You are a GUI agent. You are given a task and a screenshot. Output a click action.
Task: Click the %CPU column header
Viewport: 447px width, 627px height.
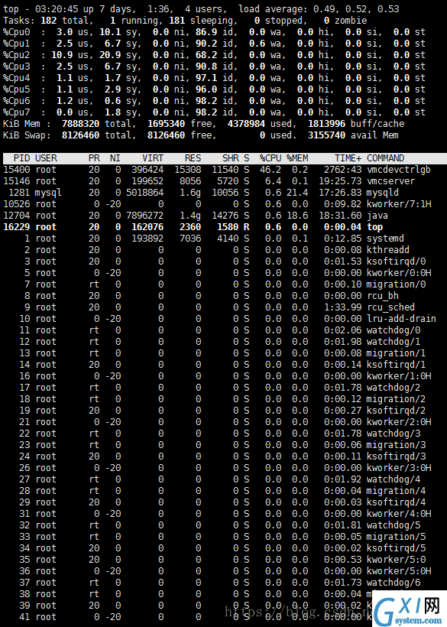(x=270, y=158)
